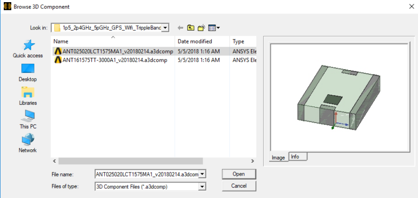The height and width of the screenshot is (198, 418).
Task: Create a new folder
Action: (x=201, y=28)
